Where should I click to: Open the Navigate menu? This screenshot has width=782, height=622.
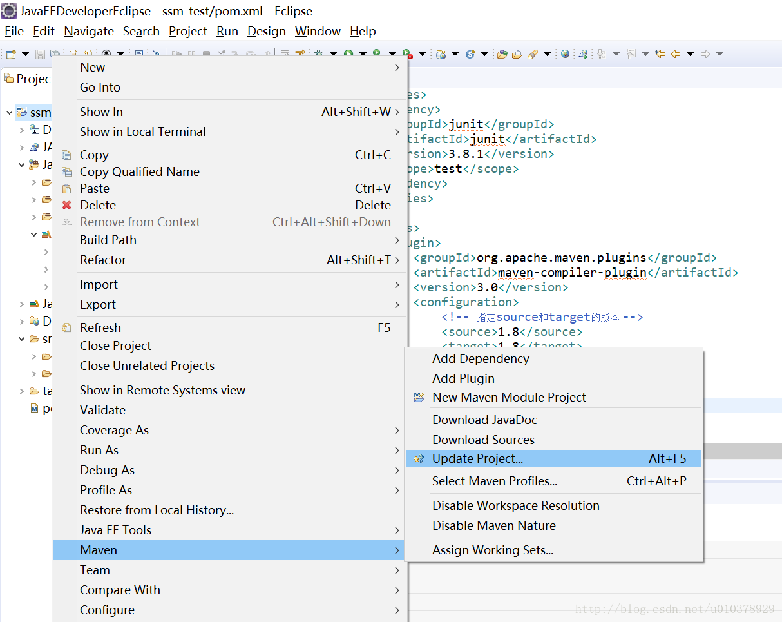[x=89, y=31]
